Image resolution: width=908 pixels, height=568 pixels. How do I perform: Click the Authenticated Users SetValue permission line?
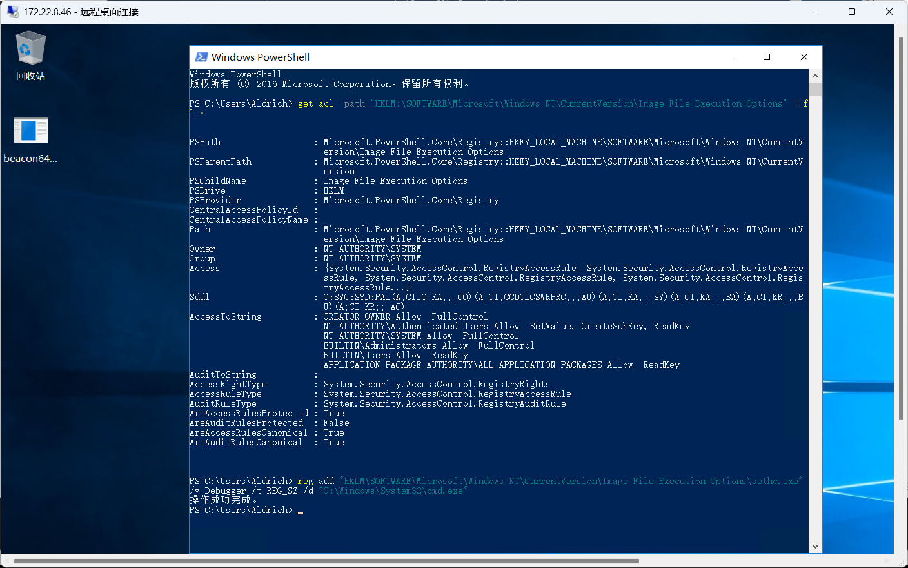click(507, 326)
